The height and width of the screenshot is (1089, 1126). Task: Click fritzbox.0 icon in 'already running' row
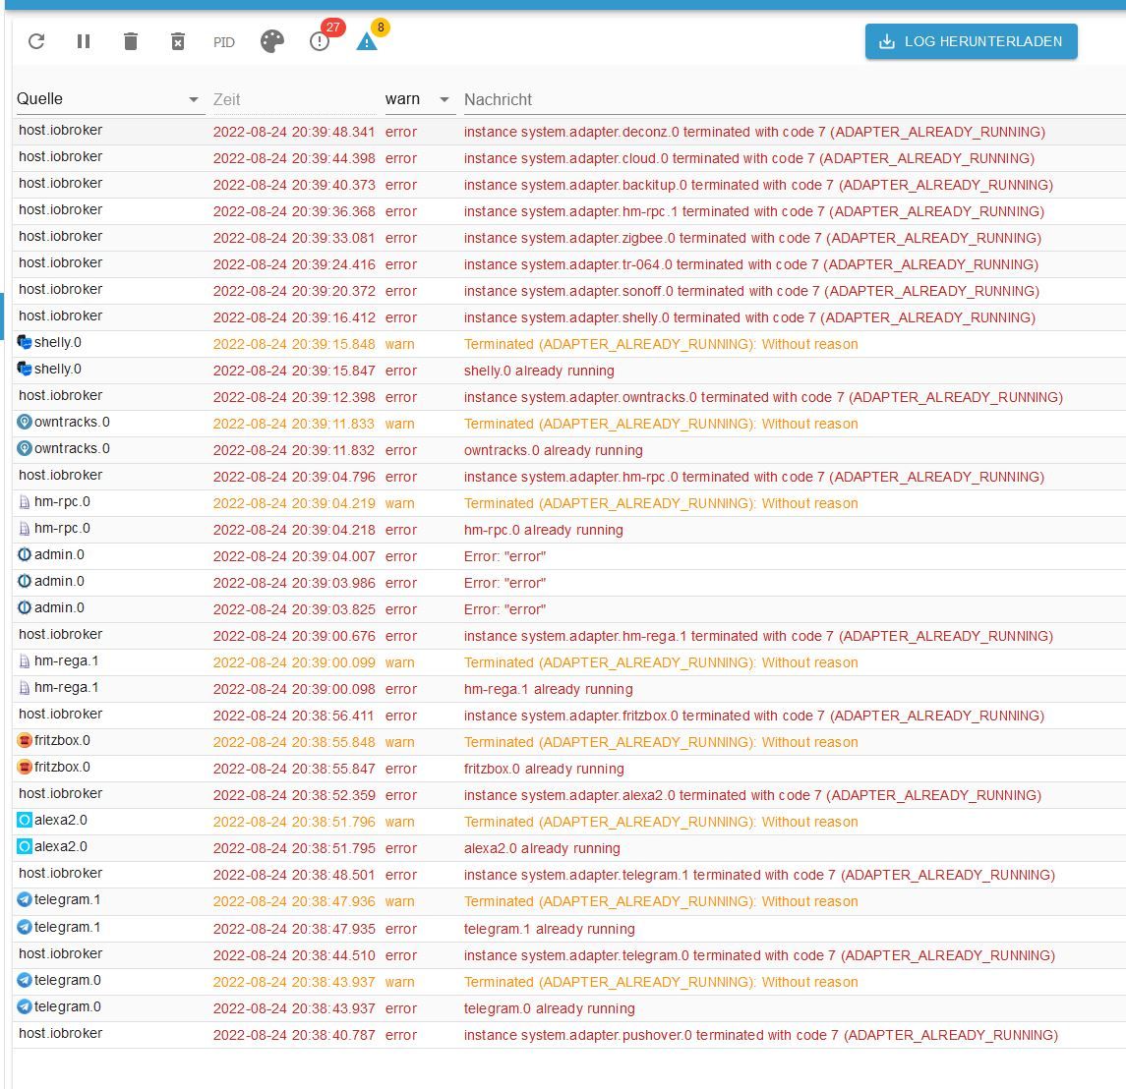click(25, 768)
